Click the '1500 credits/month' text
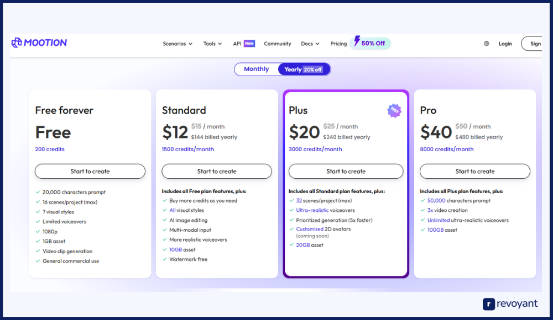The image size is (553, 320). pyautogui.click(x=187, y=149)
